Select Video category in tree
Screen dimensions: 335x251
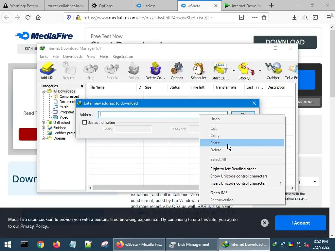[x=64, y=117]
